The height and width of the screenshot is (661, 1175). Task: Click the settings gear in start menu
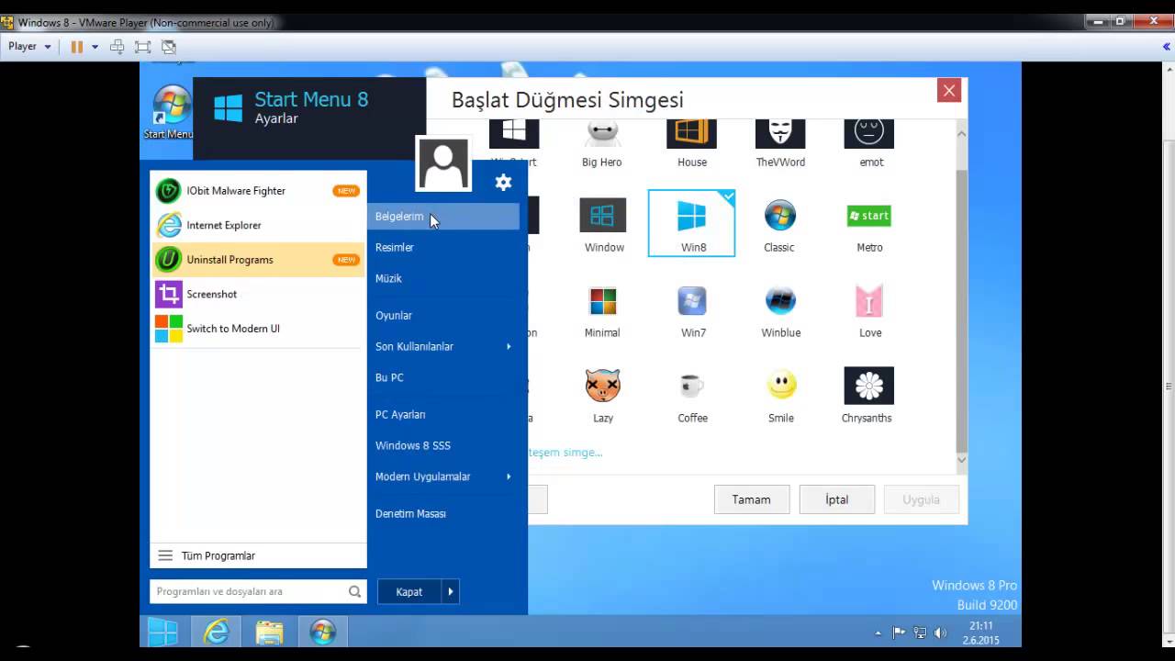(503, 183)
